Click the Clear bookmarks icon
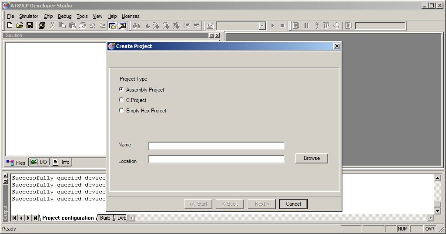This screenshot has width=446, height=234. (x=176, y=26)
